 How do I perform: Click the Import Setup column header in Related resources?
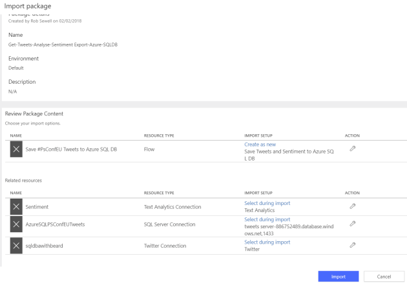[x=257, y=192]
